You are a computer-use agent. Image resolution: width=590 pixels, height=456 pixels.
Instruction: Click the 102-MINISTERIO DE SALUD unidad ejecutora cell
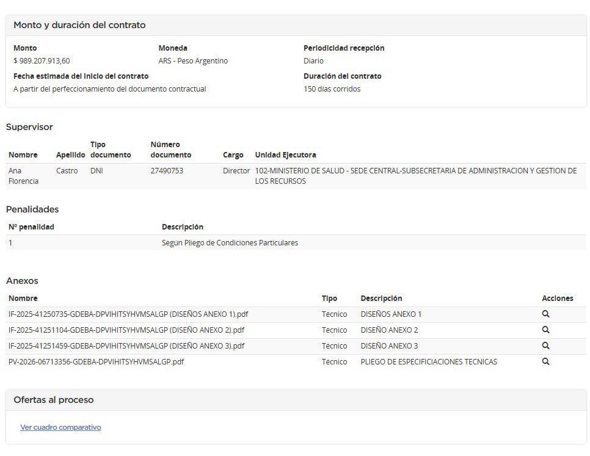click(x=416, y=176)
